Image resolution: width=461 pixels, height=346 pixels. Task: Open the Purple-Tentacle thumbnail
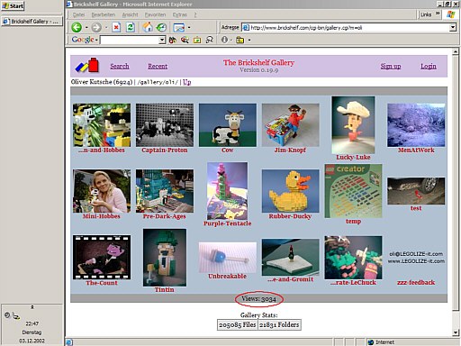coord(228,191)
